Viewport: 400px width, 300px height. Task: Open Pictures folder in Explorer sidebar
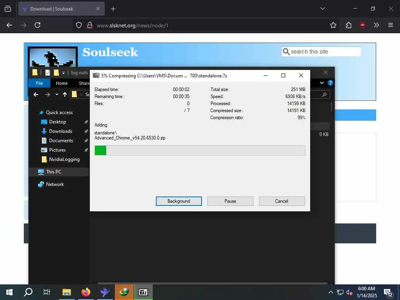pos(57,150)
